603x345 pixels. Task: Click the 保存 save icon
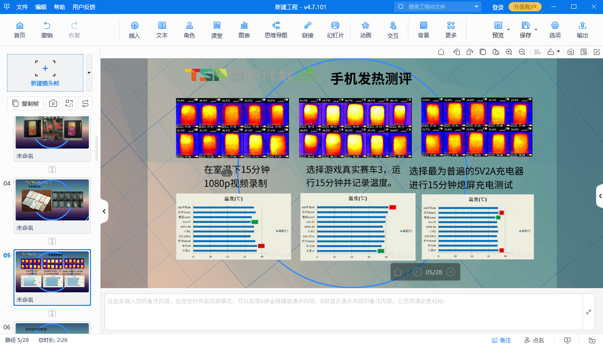[x=526, y=26]
